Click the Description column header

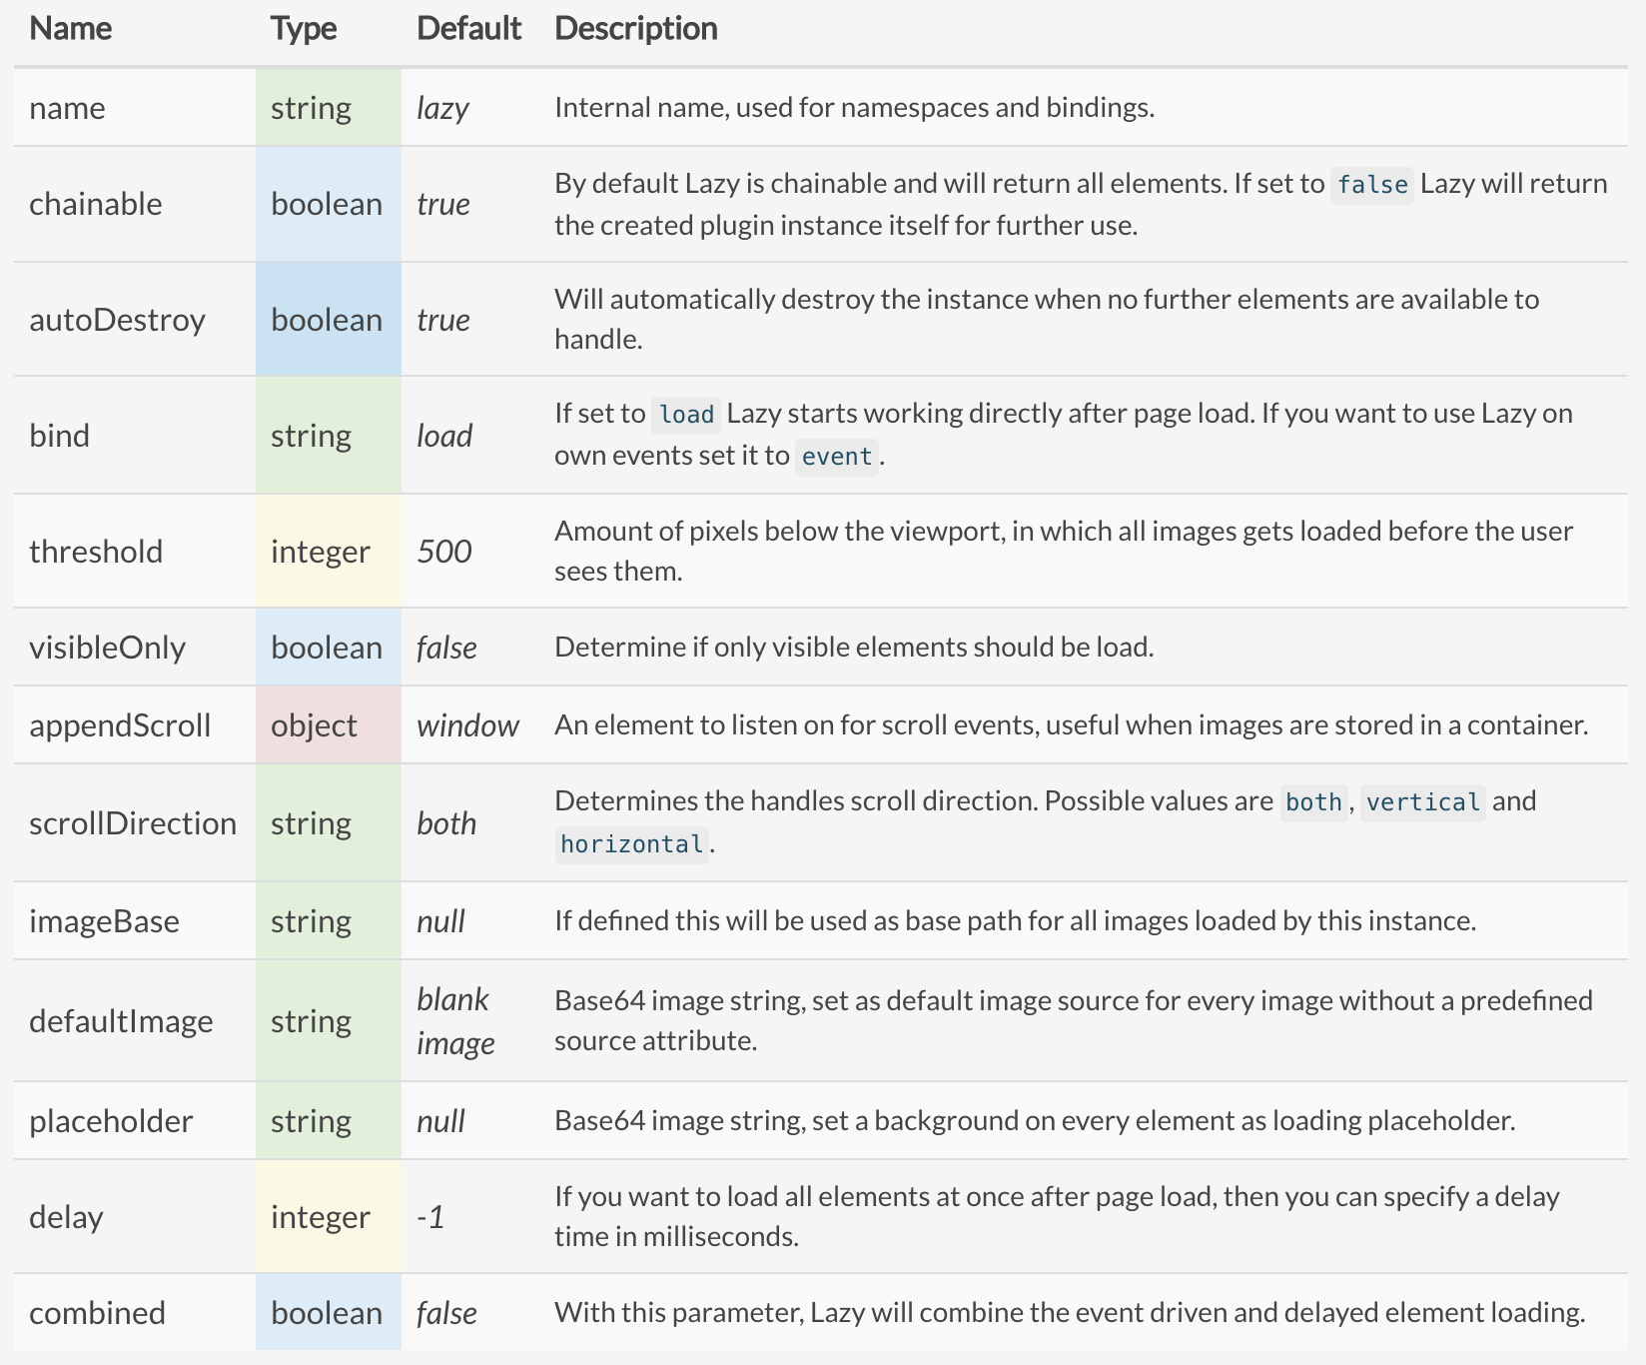[635, 28]
